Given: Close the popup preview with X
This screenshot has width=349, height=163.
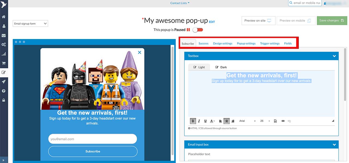Looking at the screenshot, I should pos(140,52).
